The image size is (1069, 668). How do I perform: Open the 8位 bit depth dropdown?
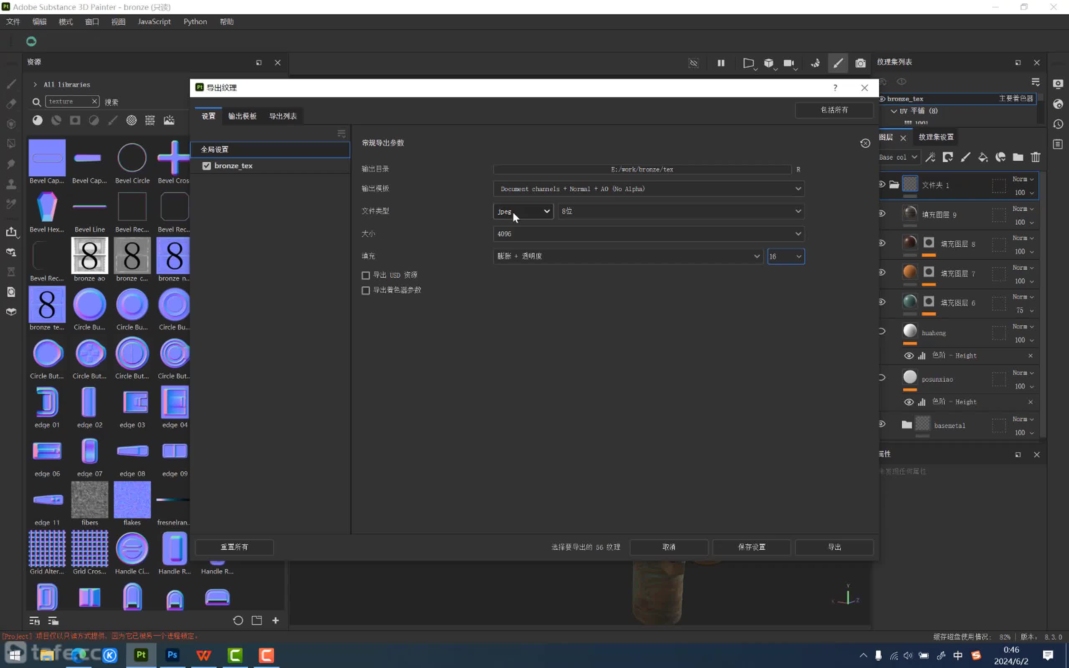[681, 211]
